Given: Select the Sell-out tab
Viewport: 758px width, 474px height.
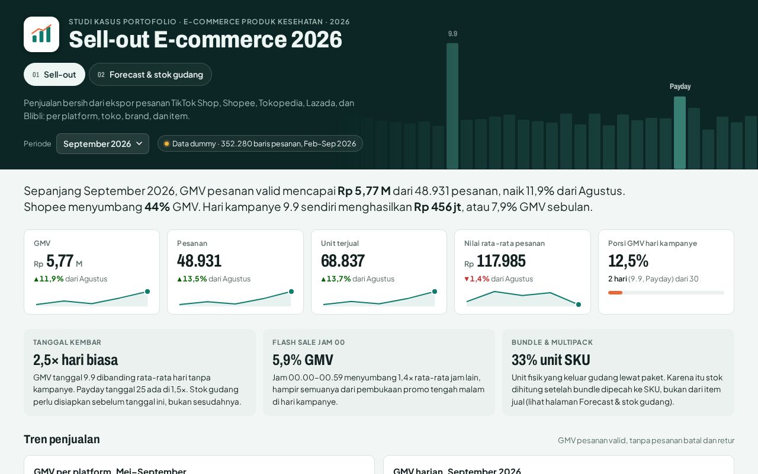Looking at the screenshot, I should coord(54,75).
